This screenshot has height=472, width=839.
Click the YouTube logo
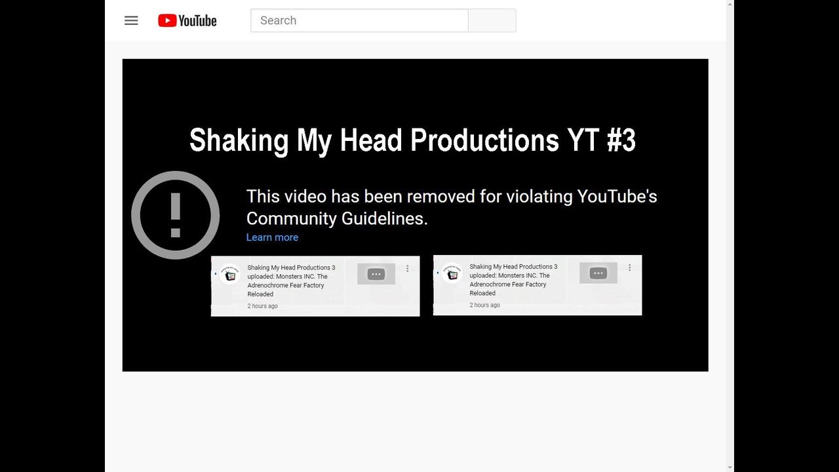[187, 21]
